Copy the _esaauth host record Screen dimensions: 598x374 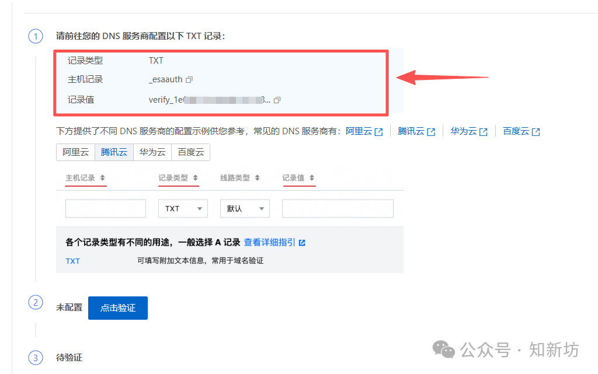pos(189,79)
